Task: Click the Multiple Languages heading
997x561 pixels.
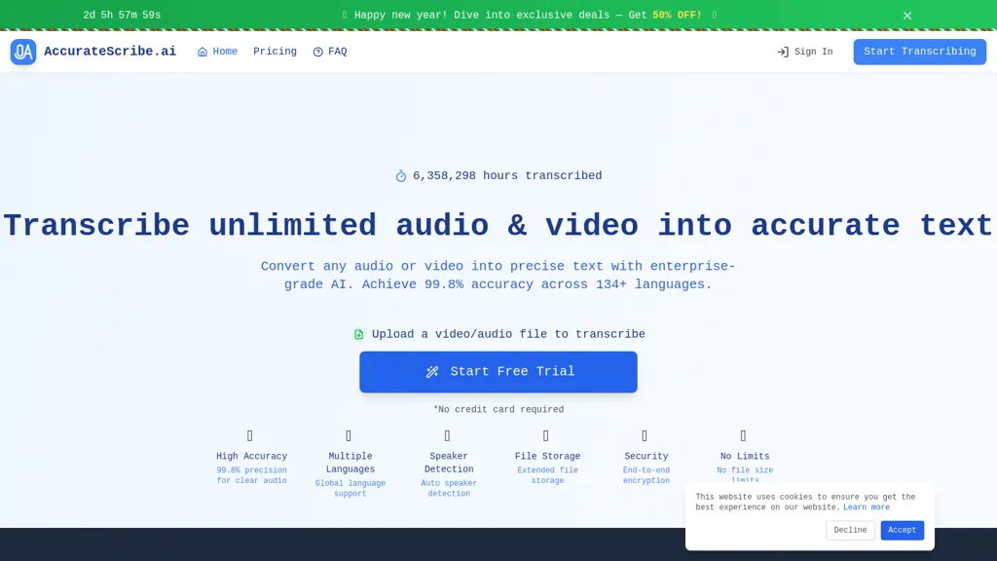Action: pyautogui.click(x=351, y=463)
